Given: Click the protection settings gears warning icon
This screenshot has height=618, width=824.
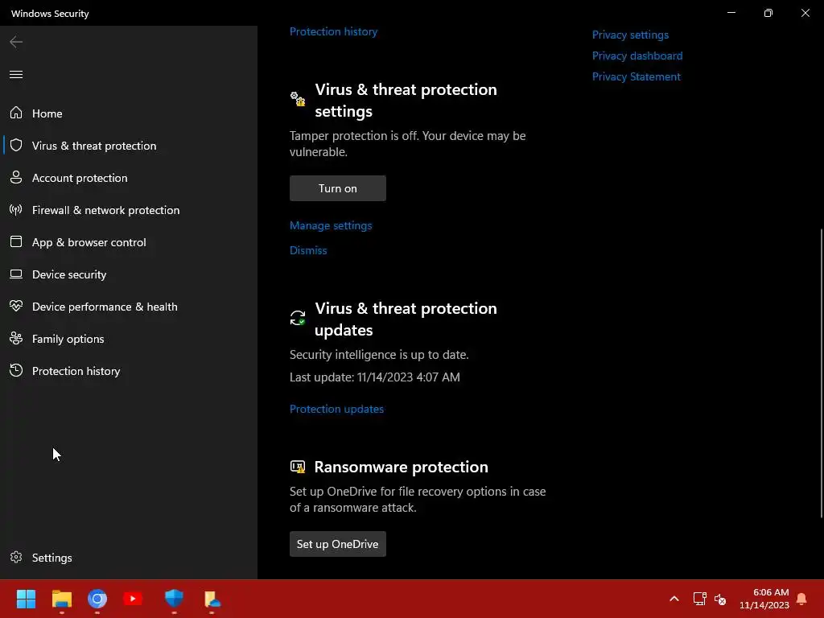Looking at the screenshot, I should tap(298, 99).
